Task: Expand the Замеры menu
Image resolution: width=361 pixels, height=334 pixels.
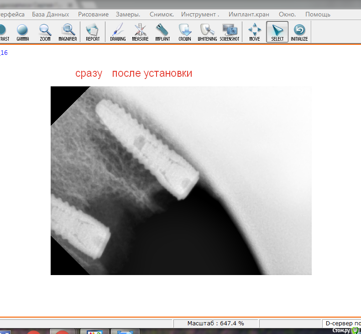Action: click(x=128, y=15)
